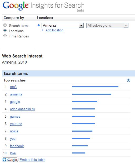Click the blue dot next to Armenia

point(39,25)
